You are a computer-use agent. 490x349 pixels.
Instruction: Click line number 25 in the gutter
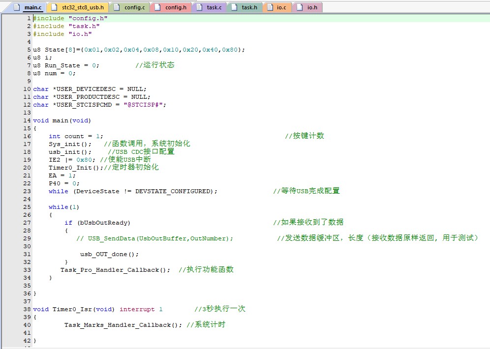pyautogui.click(x=27, y=207)
